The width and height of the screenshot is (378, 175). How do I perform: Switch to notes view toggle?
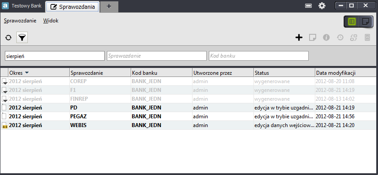pyautogui.click(x=366, y=22)
